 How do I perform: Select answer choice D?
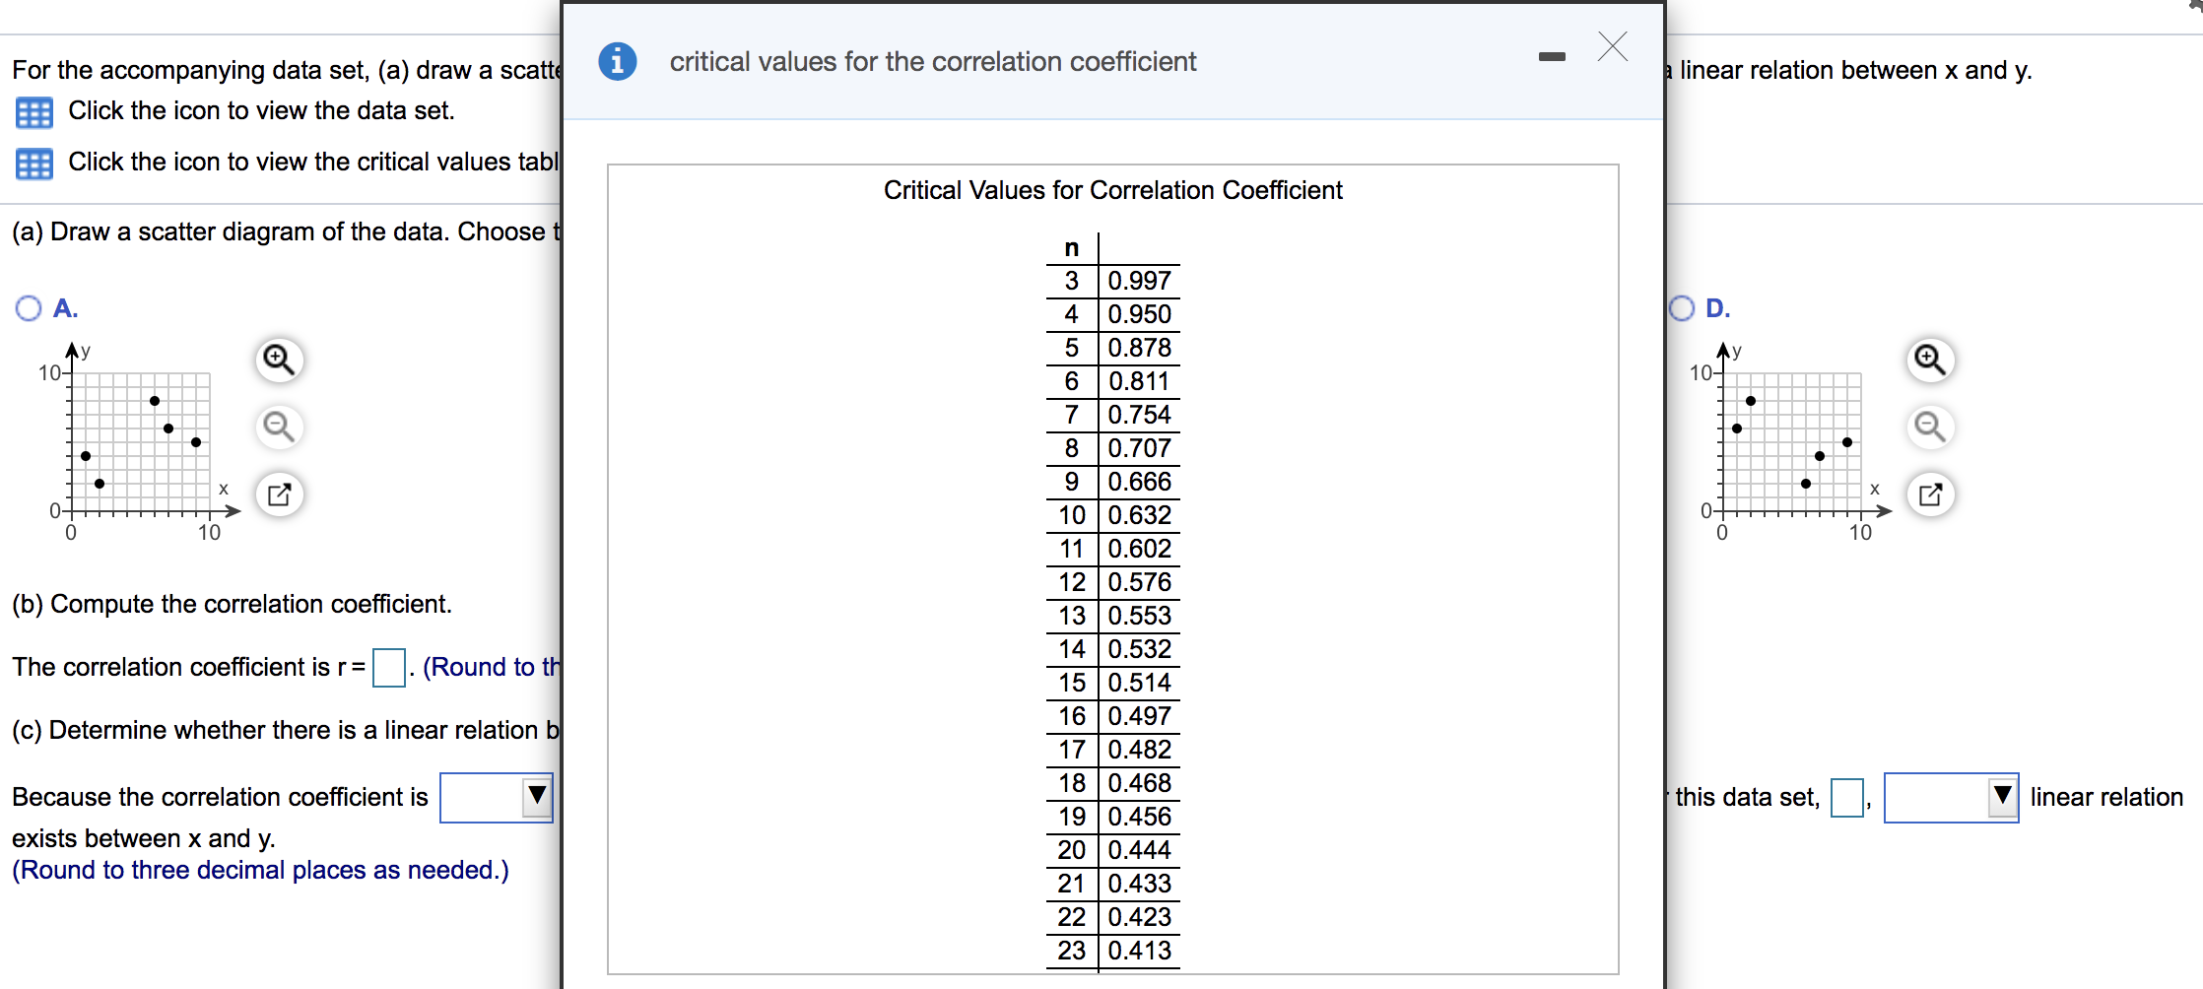[x=1682, y=308]
